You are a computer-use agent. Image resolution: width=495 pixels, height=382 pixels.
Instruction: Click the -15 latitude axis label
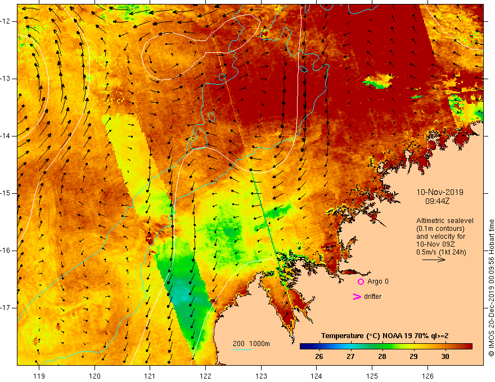tap(6, 193)
